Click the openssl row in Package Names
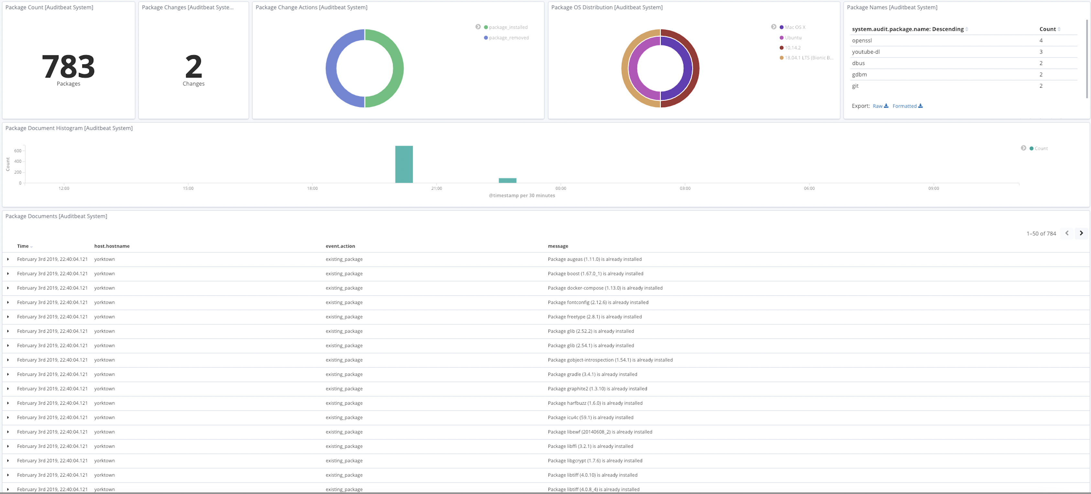Screen dimensions: 1091x494 click(x=964, y=41)
